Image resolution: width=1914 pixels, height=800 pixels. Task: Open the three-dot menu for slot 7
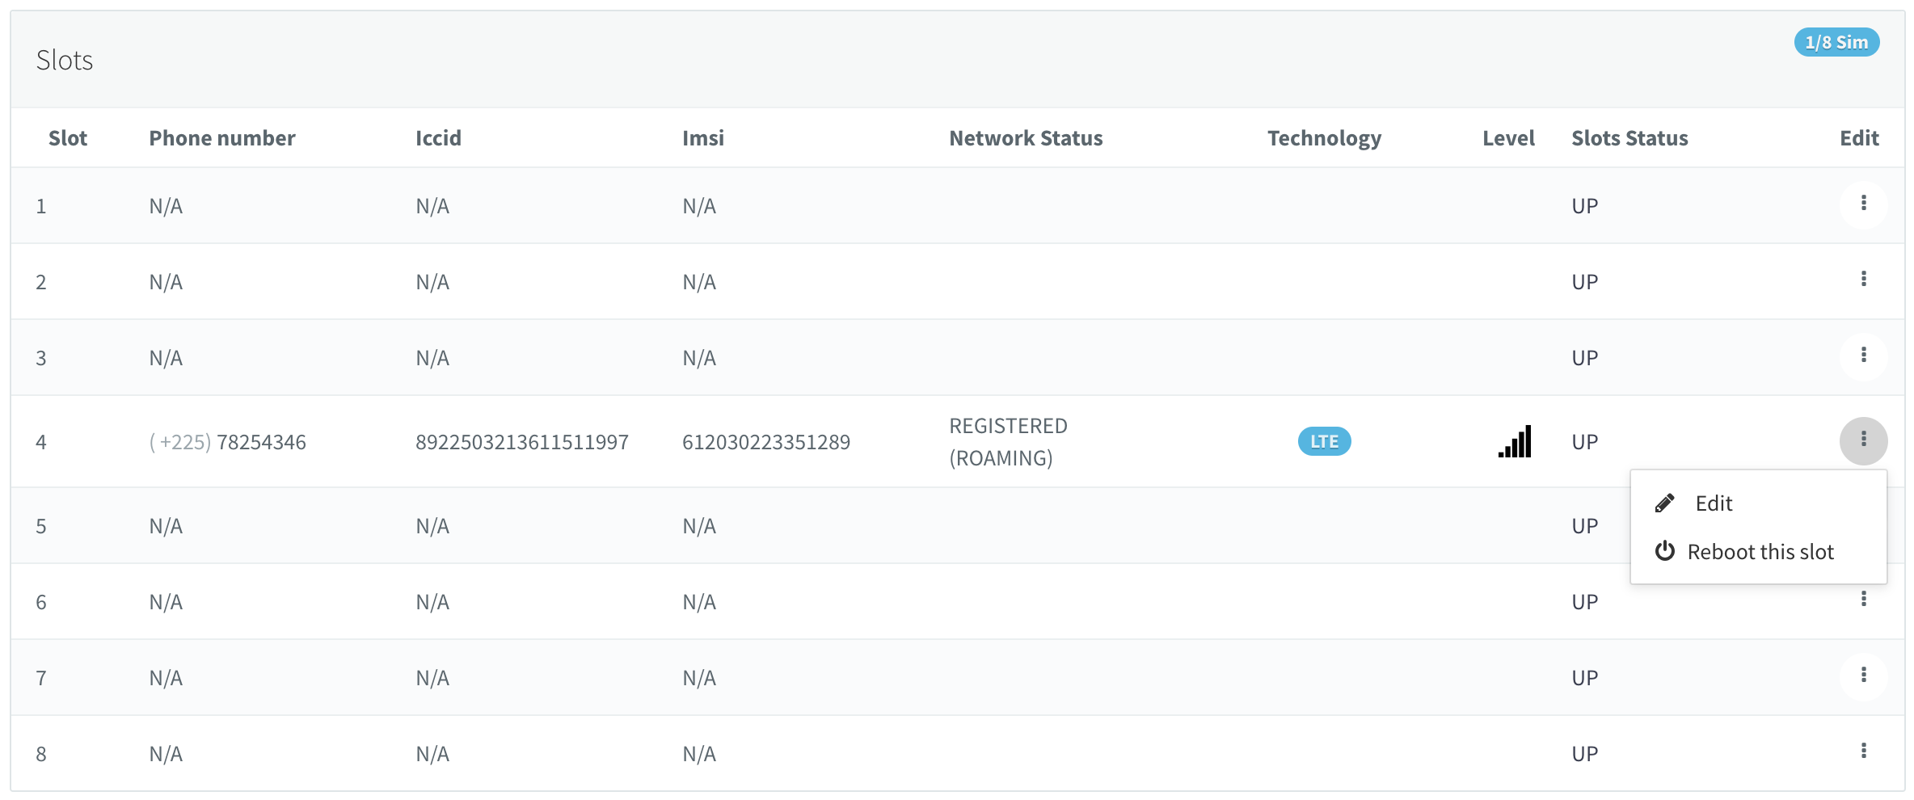click(1863, 676)
